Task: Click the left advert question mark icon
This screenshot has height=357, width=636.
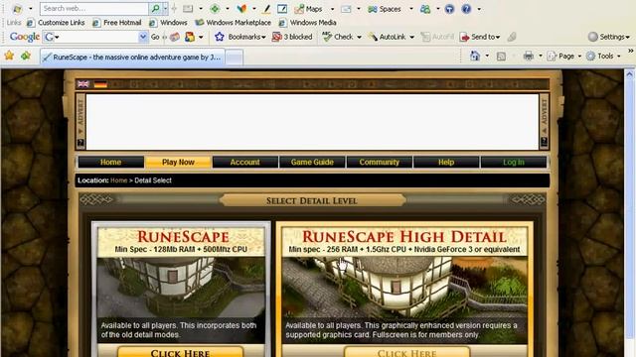Action: (x=80, y=143)
